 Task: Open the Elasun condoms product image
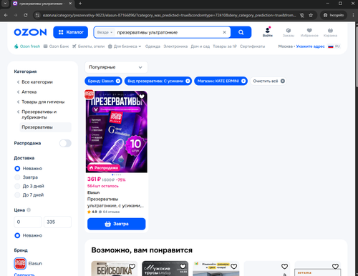coord(117,132)
